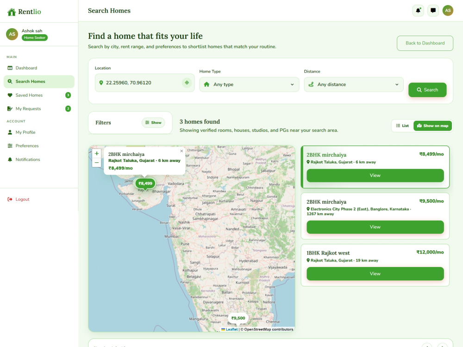
Task: Open the notifications bell icon in header
Action: point(418,11)
